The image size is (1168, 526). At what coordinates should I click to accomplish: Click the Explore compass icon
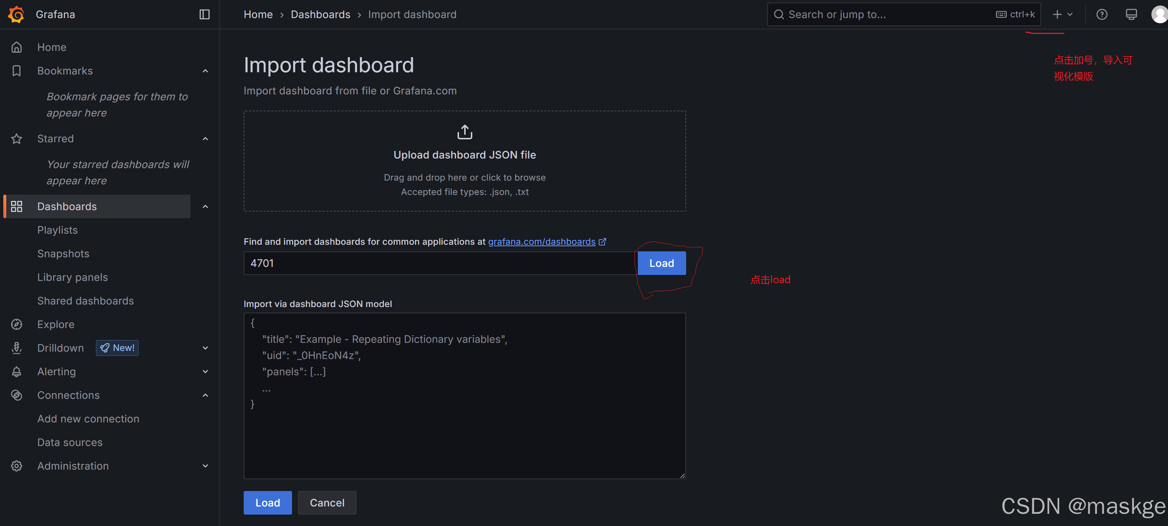pyautogui.click(x=17, y=324)
